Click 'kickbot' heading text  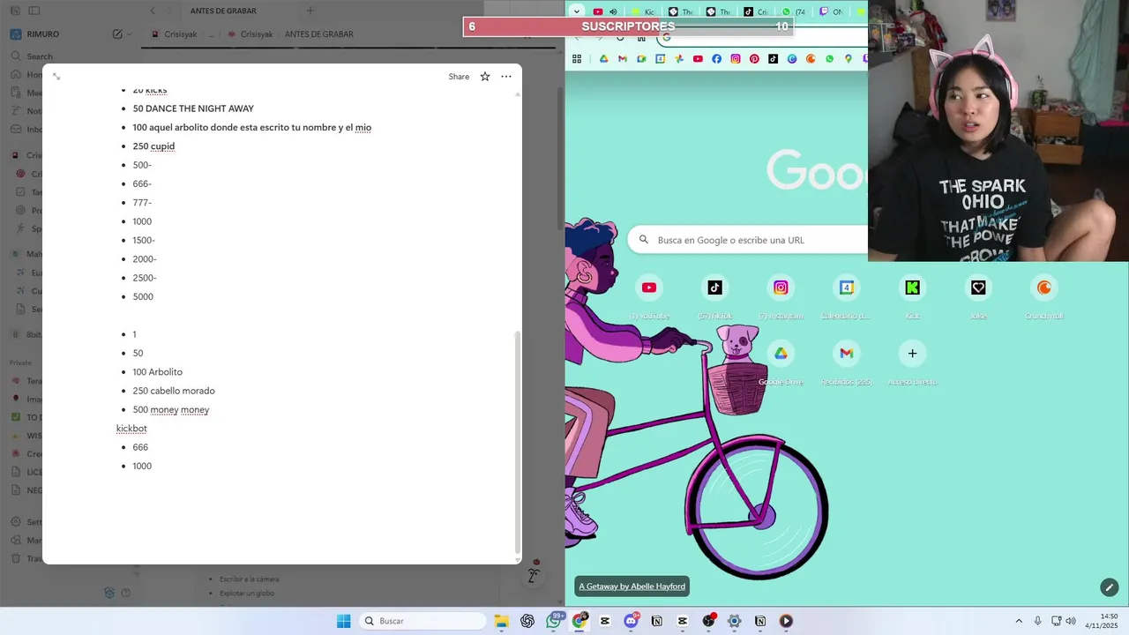tap(131, 429)
